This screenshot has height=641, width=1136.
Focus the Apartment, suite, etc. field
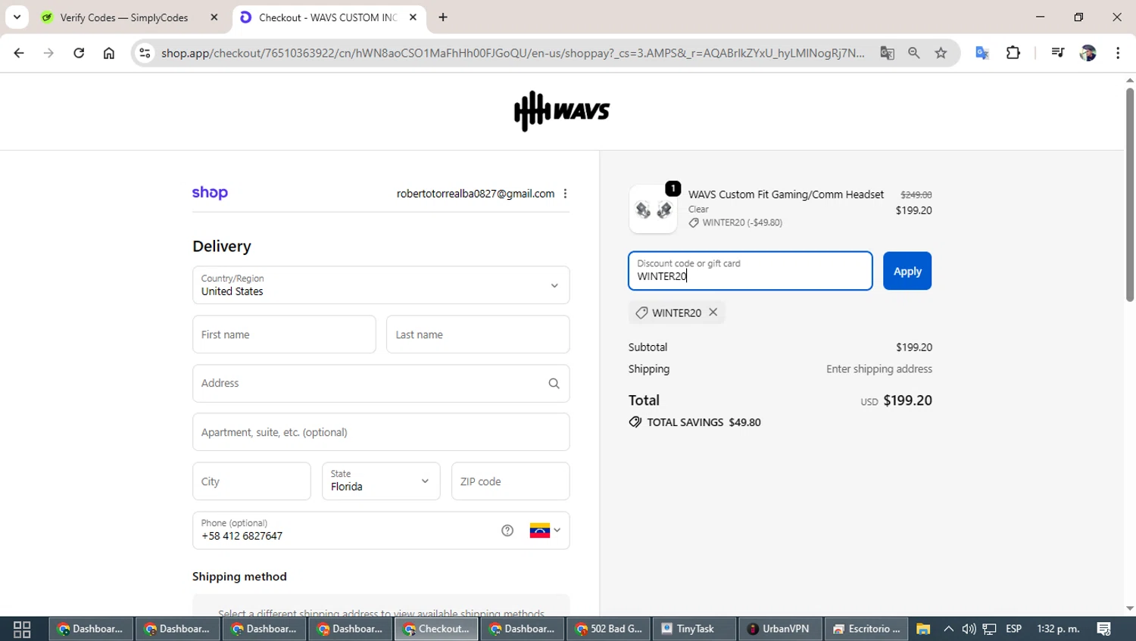(x=381, y=432)
